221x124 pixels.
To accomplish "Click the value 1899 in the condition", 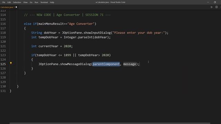I will pyautogui.click(x=67, y=55).
